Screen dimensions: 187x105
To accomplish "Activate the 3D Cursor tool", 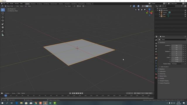I will pyautogui.click(x=3, y=13).
